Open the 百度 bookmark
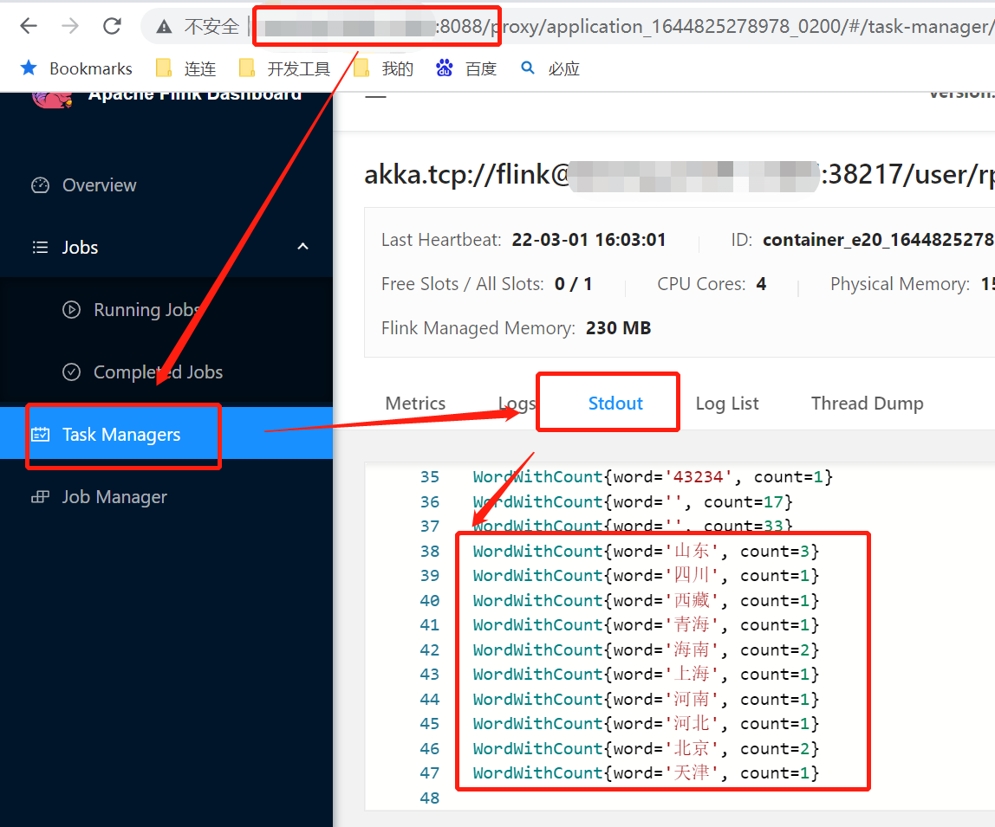This screenshot has height=827, width=995. pyautogui.click(x=465, y=68)
